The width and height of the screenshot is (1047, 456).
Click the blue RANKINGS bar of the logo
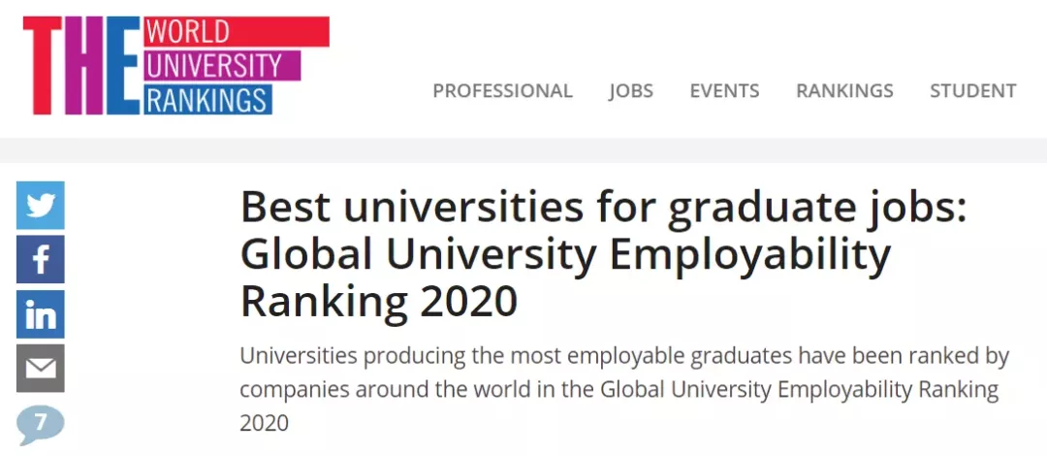coord(207,100)
